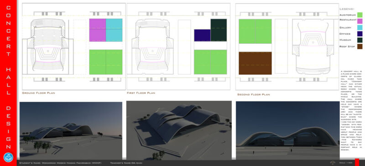Select the green auditorium block on ground floor

tap(106, 62)
